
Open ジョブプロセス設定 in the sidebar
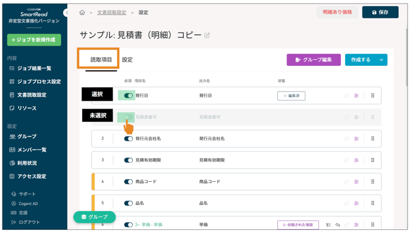(x=35, y=82)
